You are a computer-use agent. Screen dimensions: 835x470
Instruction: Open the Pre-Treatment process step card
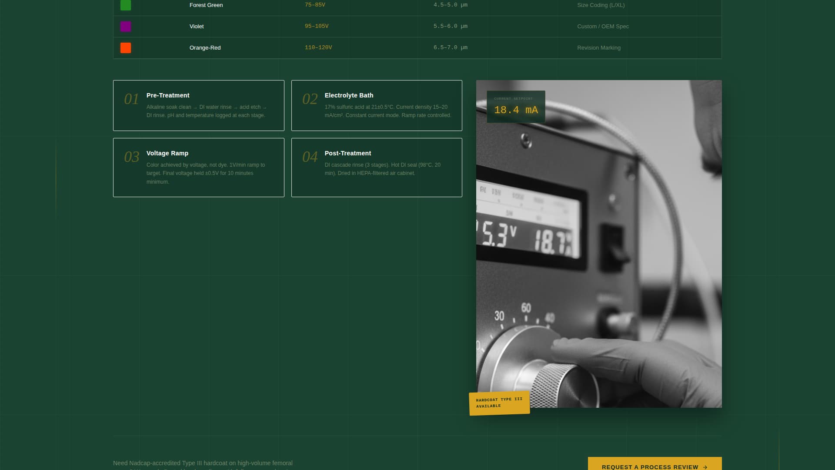[198, 105]
